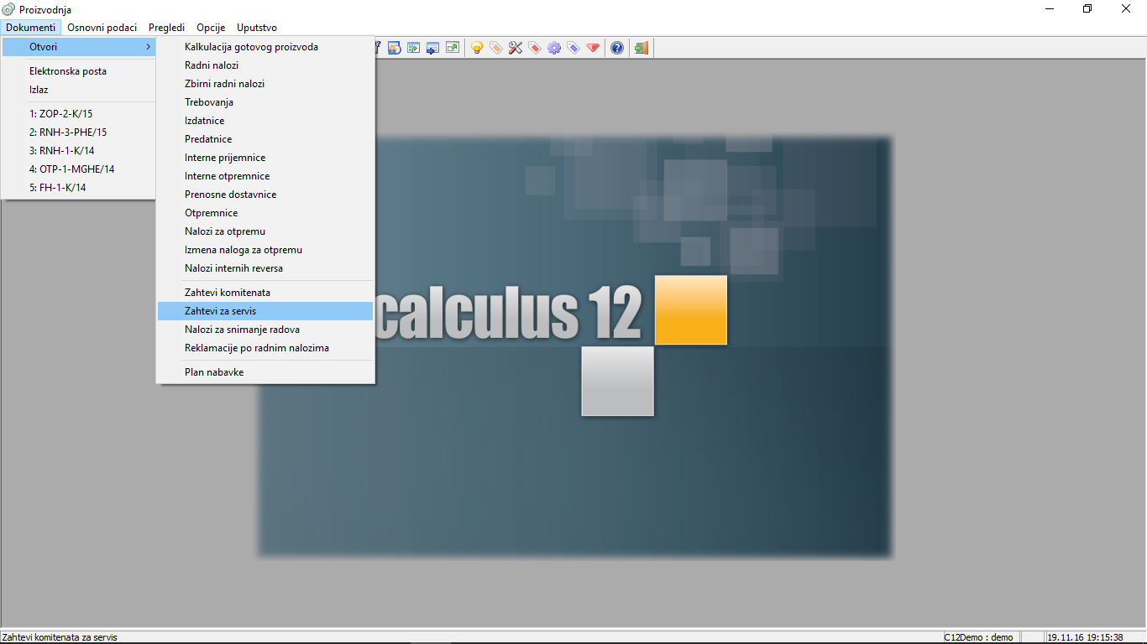The image size is (1147, 644).
Task: Select highlighted Zahtevi za servis entry
Action: coord(265,311)
